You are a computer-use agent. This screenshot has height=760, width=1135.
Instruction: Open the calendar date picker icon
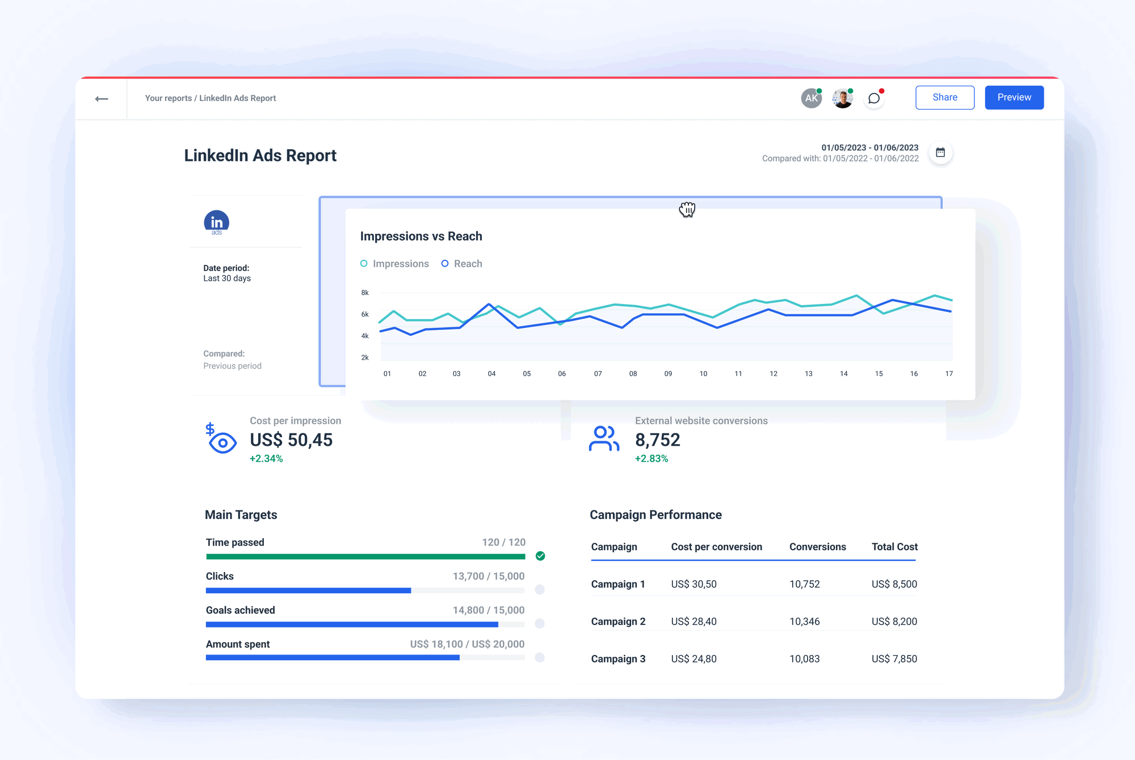(940, 153)
